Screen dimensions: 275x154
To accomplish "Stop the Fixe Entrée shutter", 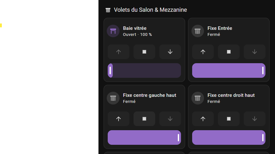I will [x=229, y=52].
